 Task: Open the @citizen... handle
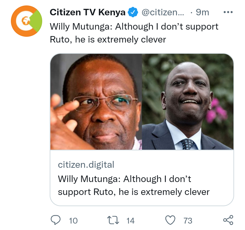click(163, 12)
